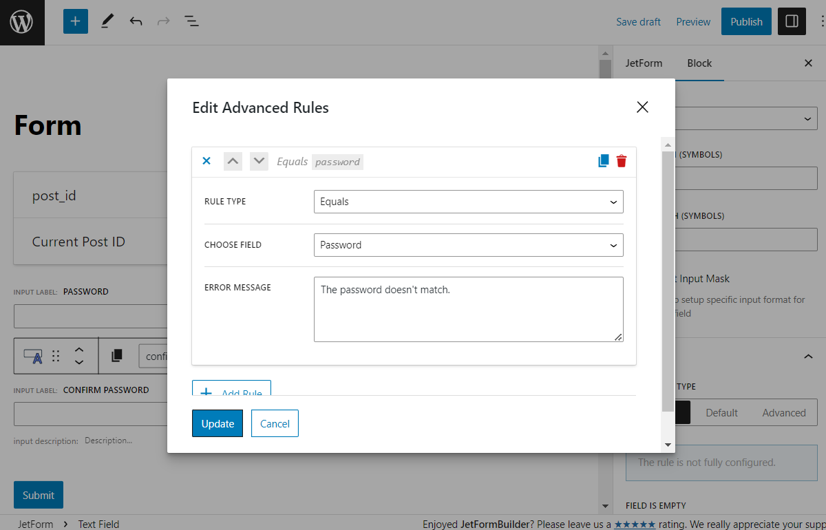Open the Document Overview list icon
This screenshot has width=826, height=530.
(191, 21)
